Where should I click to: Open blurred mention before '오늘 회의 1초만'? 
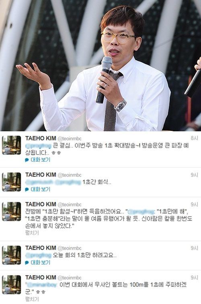[x=38, y=255]
